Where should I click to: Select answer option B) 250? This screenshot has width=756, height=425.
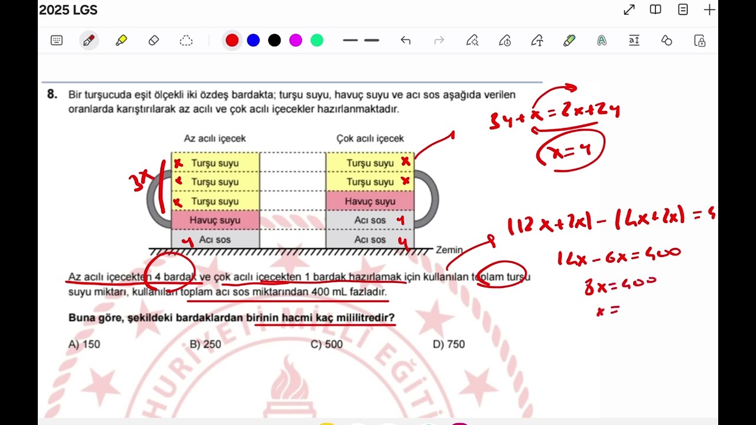point(206,344)
